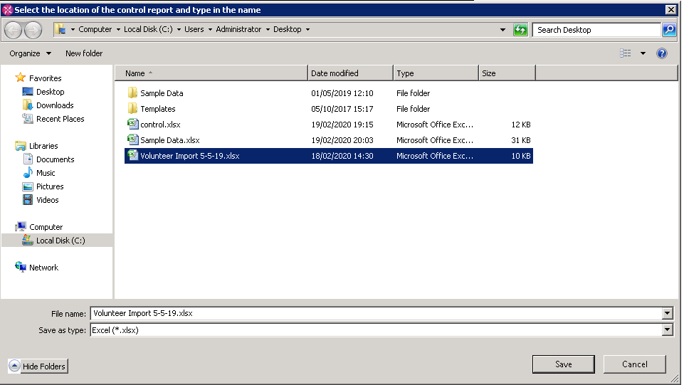This screenshot has height=385, width=684.
Task: Click the Libraries icon
Action: pyautogui.click(x=20, y=146)
